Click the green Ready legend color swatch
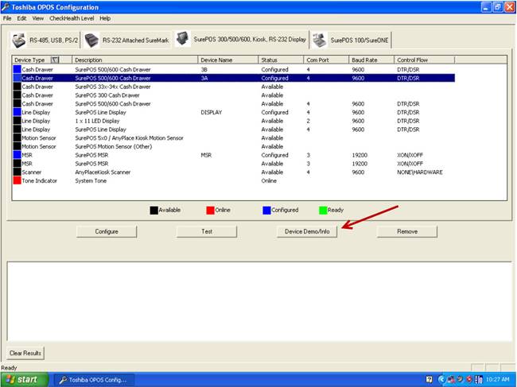This screenshot has width=517, height=387. pos(322,210)
